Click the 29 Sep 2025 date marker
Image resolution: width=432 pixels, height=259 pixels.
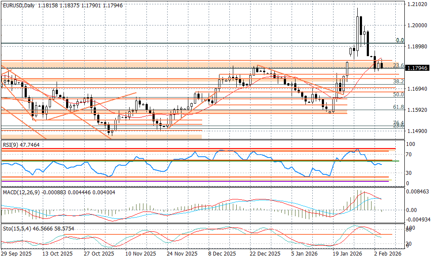16,254
